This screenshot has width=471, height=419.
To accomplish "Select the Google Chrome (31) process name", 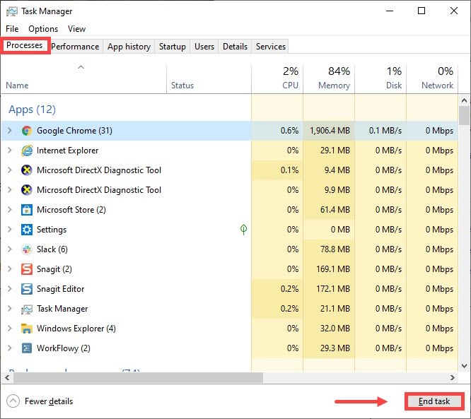I will pos(74,131).
